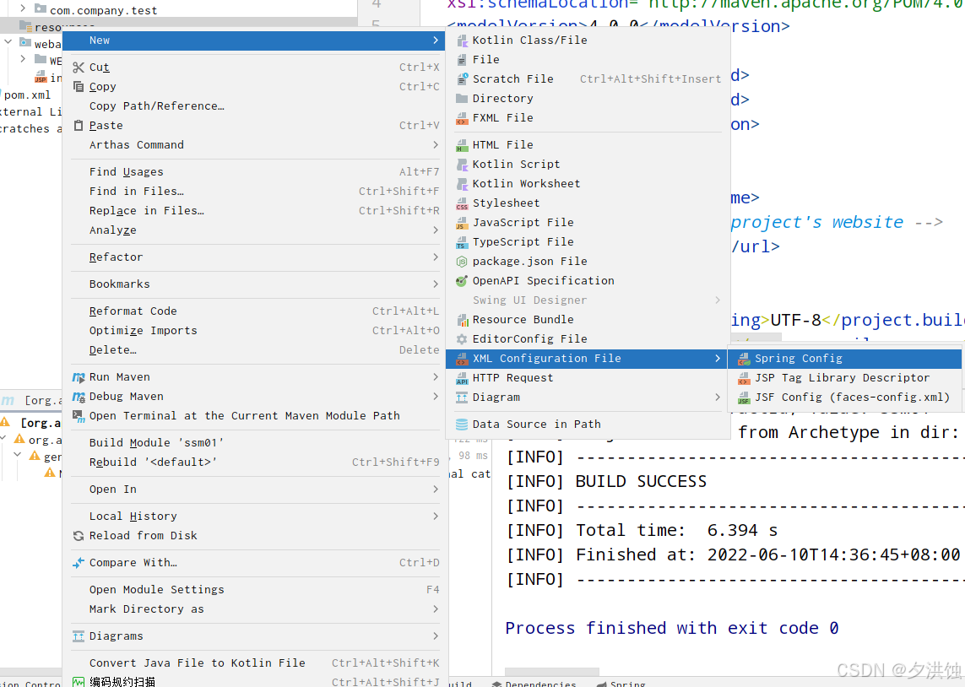
Task: Click the JSF Config icon
Action: [744, 398]
